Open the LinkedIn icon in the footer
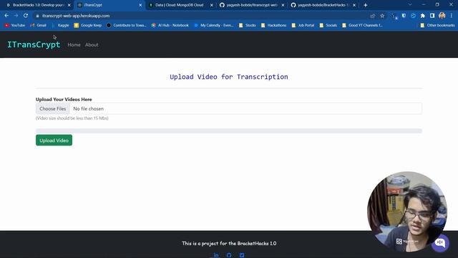This screenshot has width=458, height=258. pyautogui.click(x=216, y=255)
